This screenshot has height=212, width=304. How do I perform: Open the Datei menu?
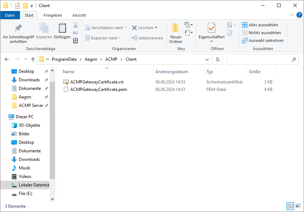10,15
